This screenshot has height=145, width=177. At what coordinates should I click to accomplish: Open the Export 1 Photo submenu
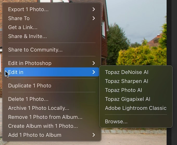point(52,9)
